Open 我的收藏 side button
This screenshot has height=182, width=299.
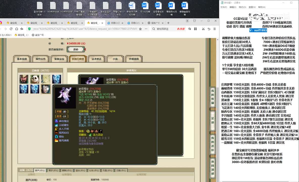pyautogui.click(x=213, y=97)
